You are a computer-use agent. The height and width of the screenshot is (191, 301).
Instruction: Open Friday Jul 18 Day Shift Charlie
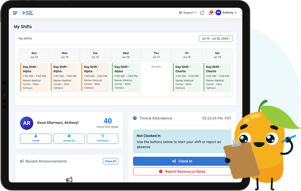[187, 77]
